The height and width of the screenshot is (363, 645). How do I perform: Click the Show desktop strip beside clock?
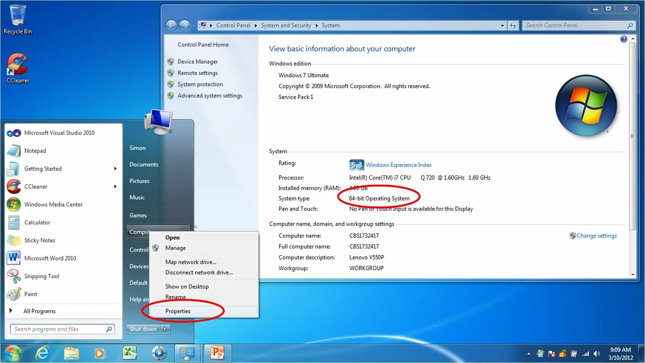[641, 354]
